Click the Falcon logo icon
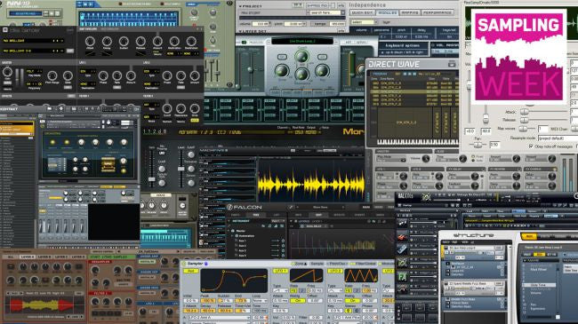Screen dimensions: 578x324 229,208
